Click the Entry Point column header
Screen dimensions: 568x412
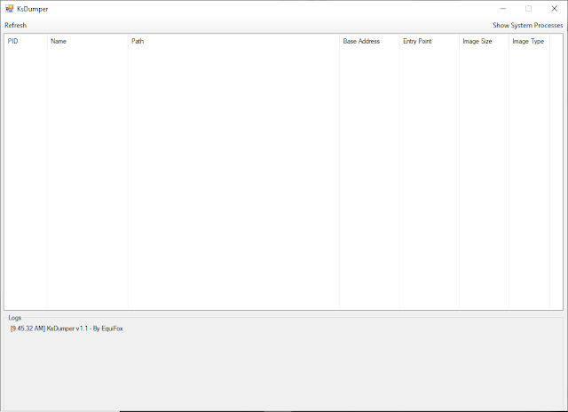[430, 42]
